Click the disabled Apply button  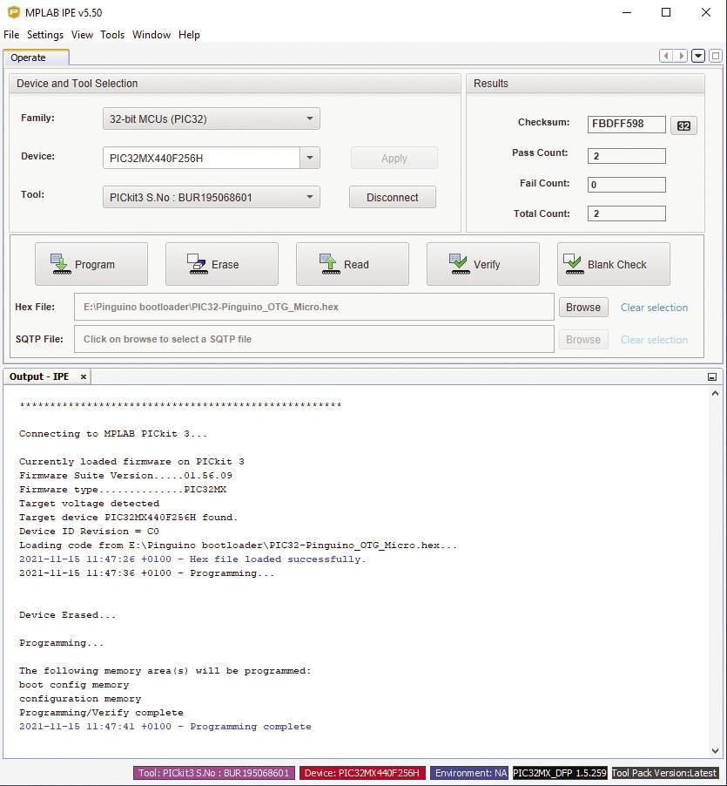[394, 158]
